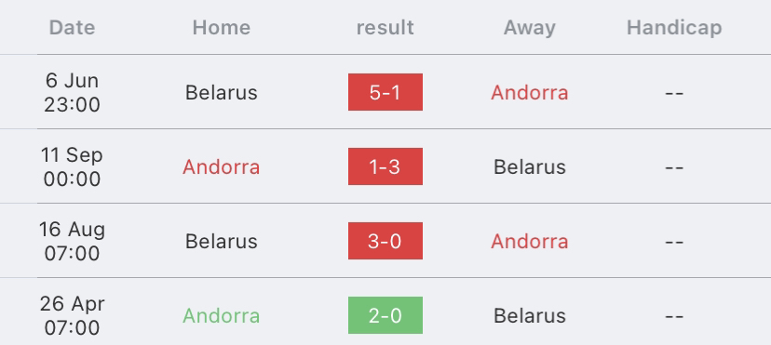
Task: Select green Andorra home team on 26 Apr
Action: click(x=222, y=316)
